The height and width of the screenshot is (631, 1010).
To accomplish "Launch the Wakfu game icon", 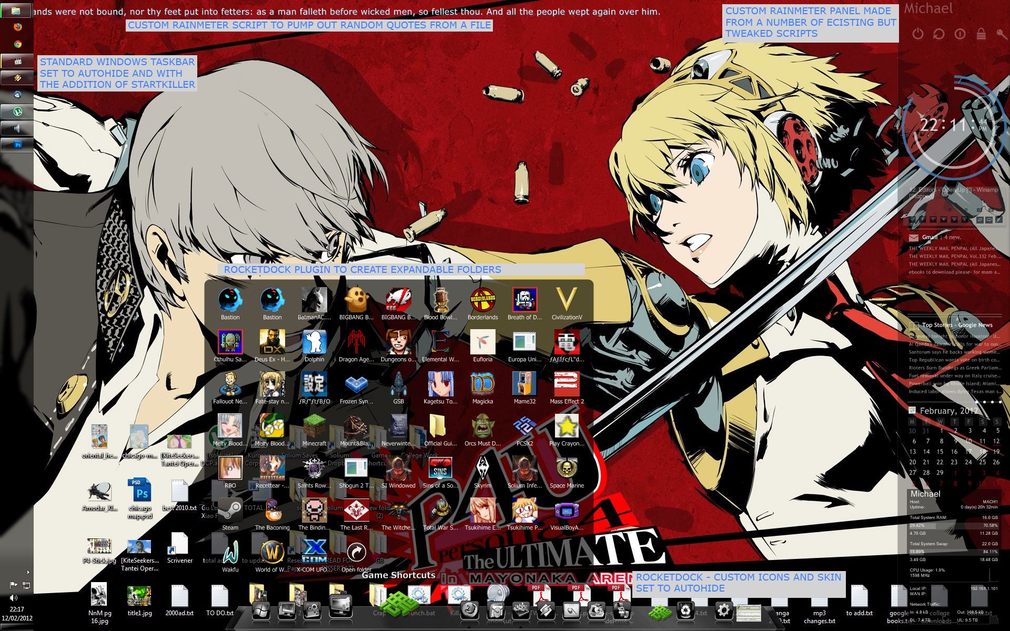I will point(230,556).
